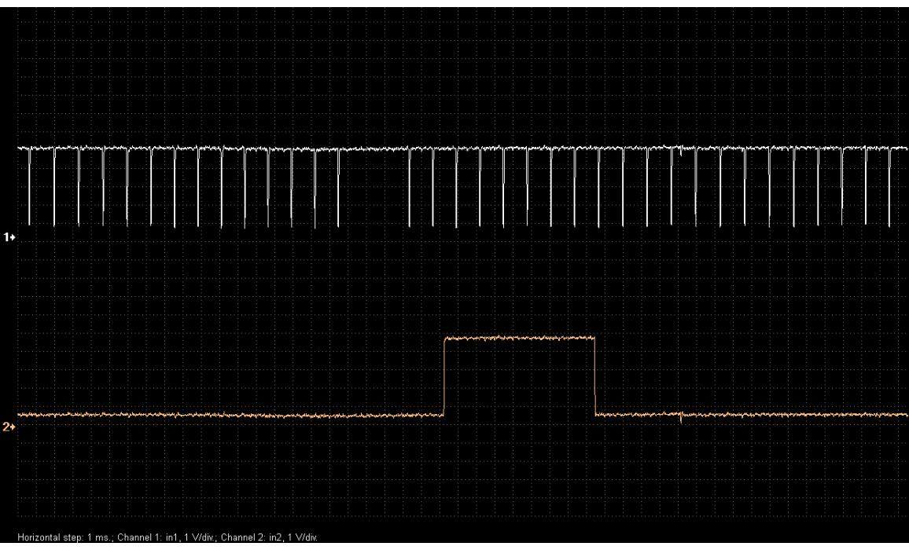Click the flat top of the channel 2 pulse
This screenshot has width=909, height=550.
(x=519, y=338)
